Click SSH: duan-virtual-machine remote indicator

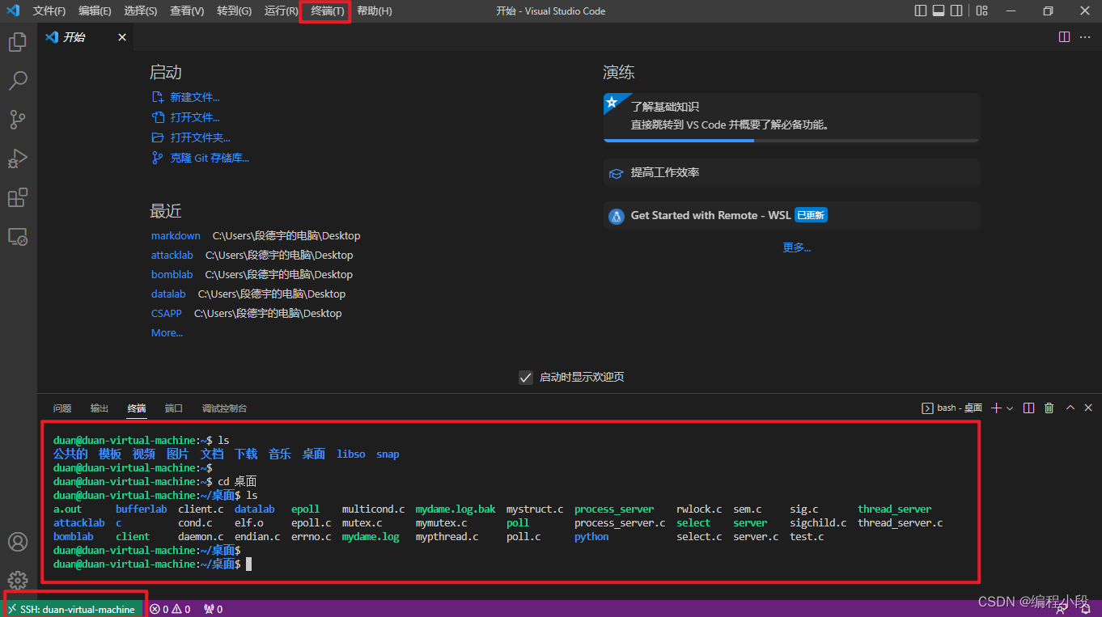[x=72, y=609]
